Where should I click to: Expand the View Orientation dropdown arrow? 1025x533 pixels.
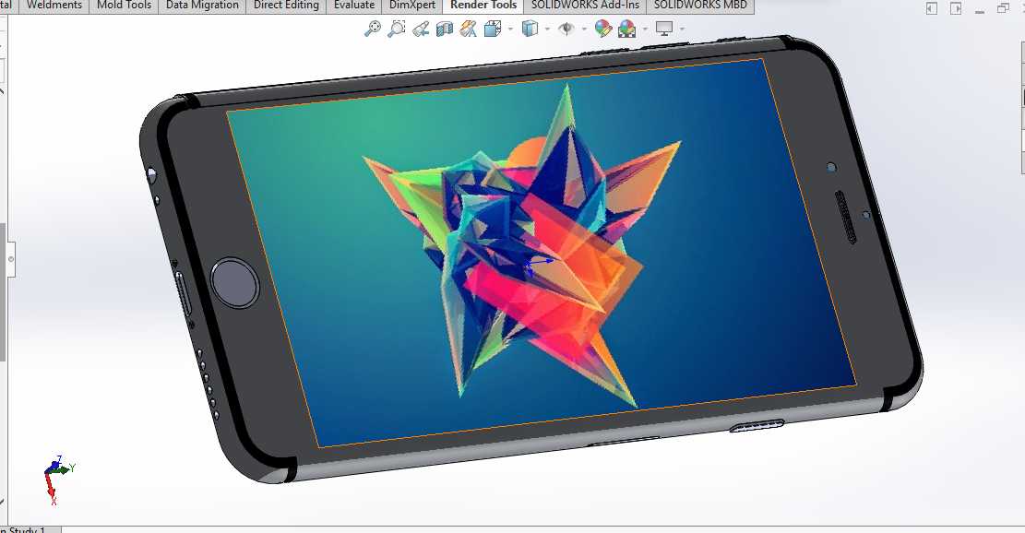510,29
